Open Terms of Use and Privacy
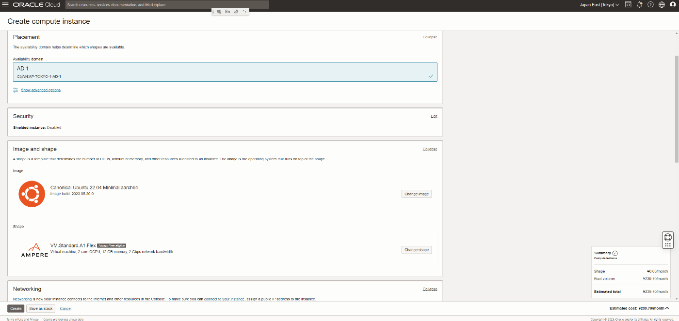 [x=23, y=319]
